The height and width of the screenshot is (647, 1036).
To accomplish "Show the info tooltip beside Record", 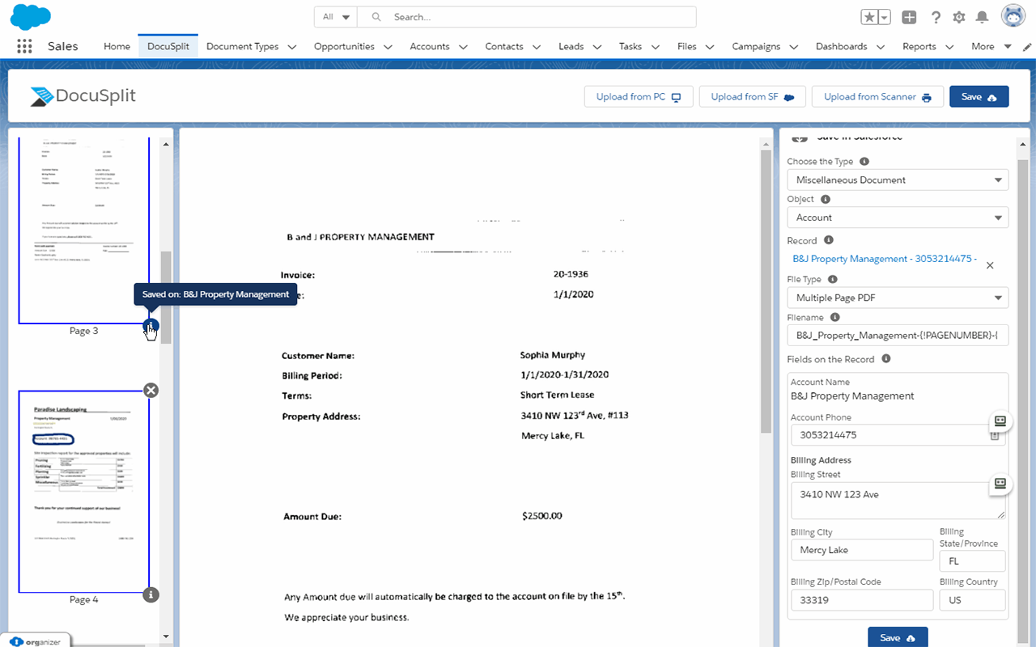I will tap(830, 240).
